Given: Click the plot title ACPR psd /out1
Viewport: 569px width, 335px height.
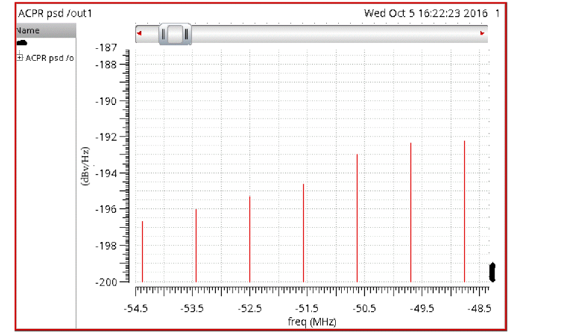Looking at the screenshot, I should pyautogui.click(x=55, y=14).
